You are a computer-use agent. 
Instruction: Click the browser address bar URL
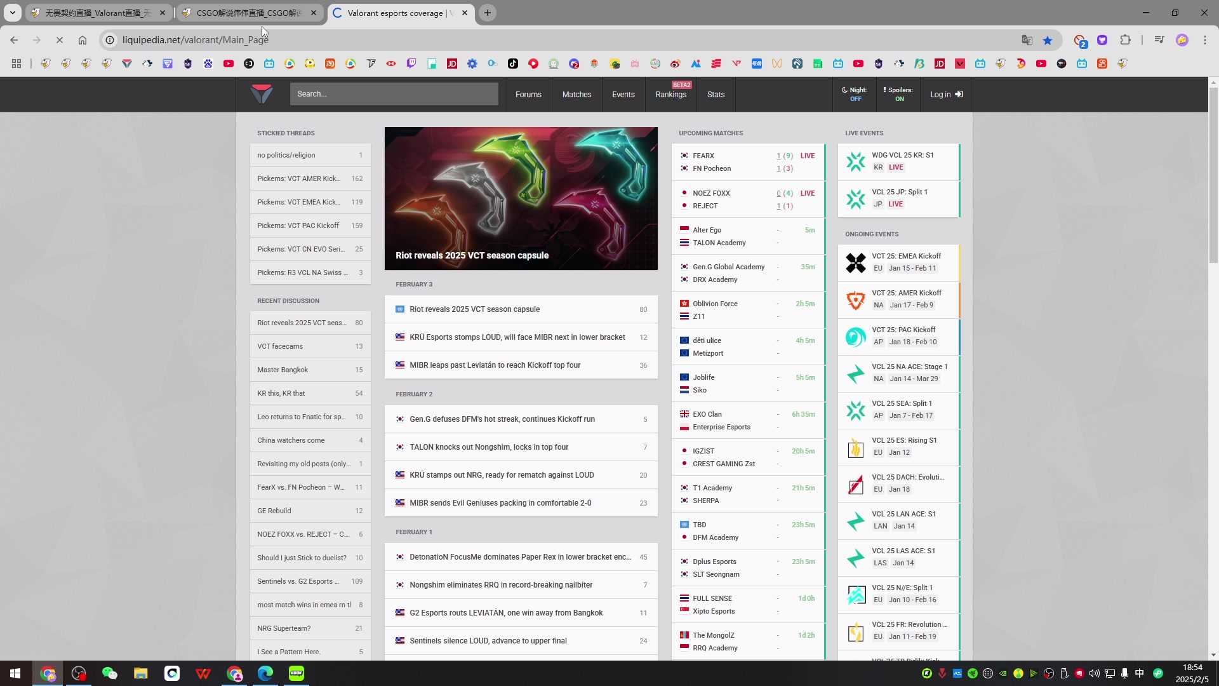click(x=196, y=40)
